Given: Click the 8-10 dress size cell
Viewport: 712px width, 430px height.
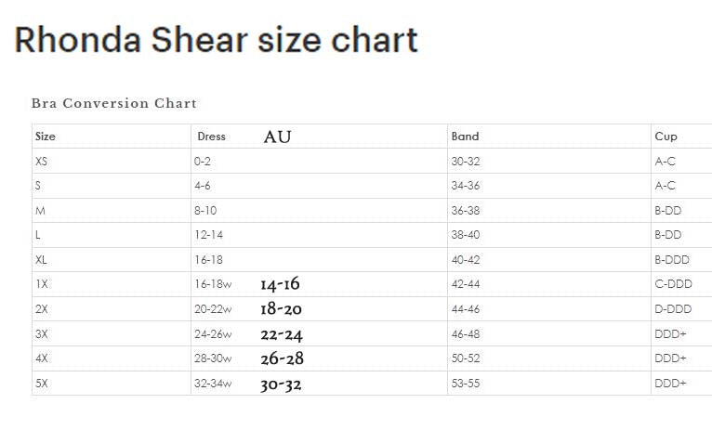Looking at the screenshot, I should coord(205,211).
